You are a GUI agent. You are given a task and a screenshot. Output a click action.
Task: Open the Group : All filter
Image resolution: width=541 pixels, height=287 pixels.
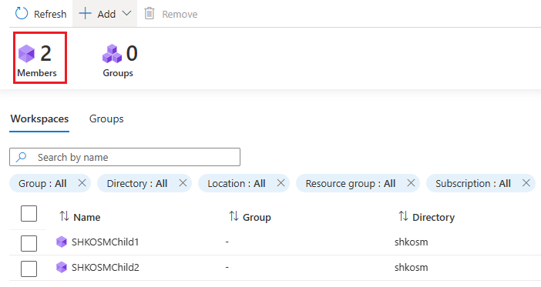(42, 184)
